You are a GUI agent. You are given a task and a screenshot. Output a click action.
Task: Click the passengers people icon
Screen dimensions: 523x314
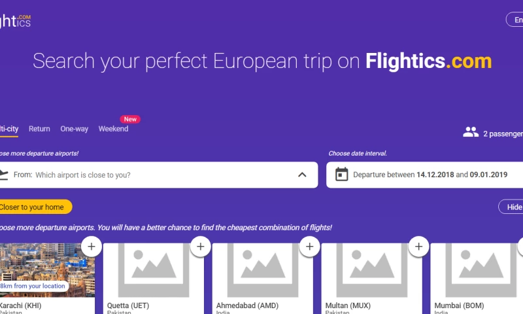(471, 133)
